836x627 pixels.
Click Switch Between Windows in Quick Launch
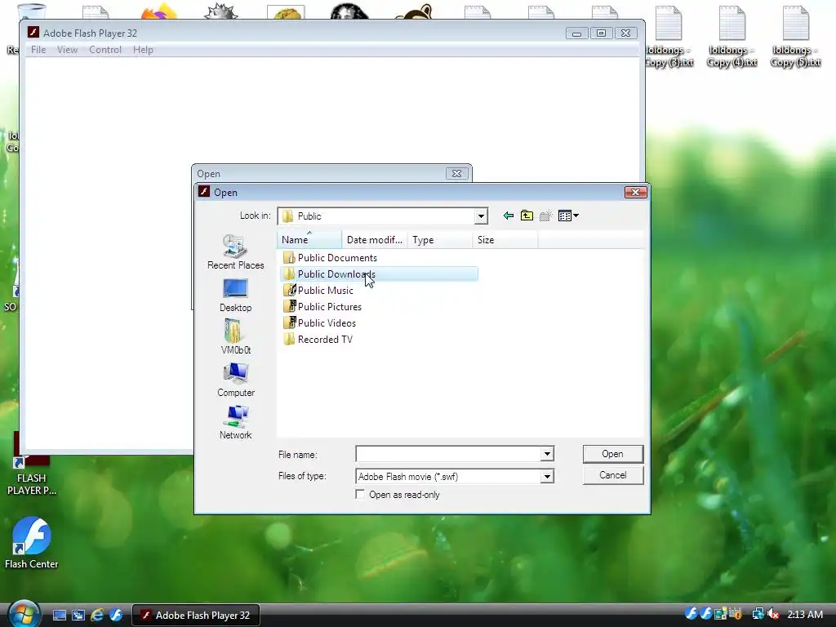point(78,616)
